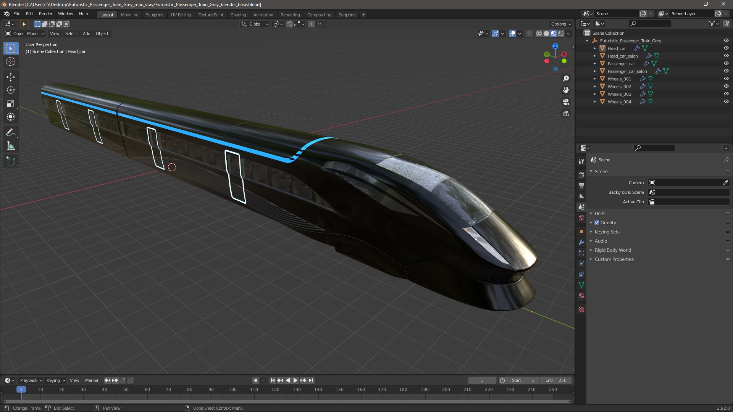Open the Tool properties tab
The height and width of the screenshot is (412, 733).
pyautogui.click(x=581, y=161)
